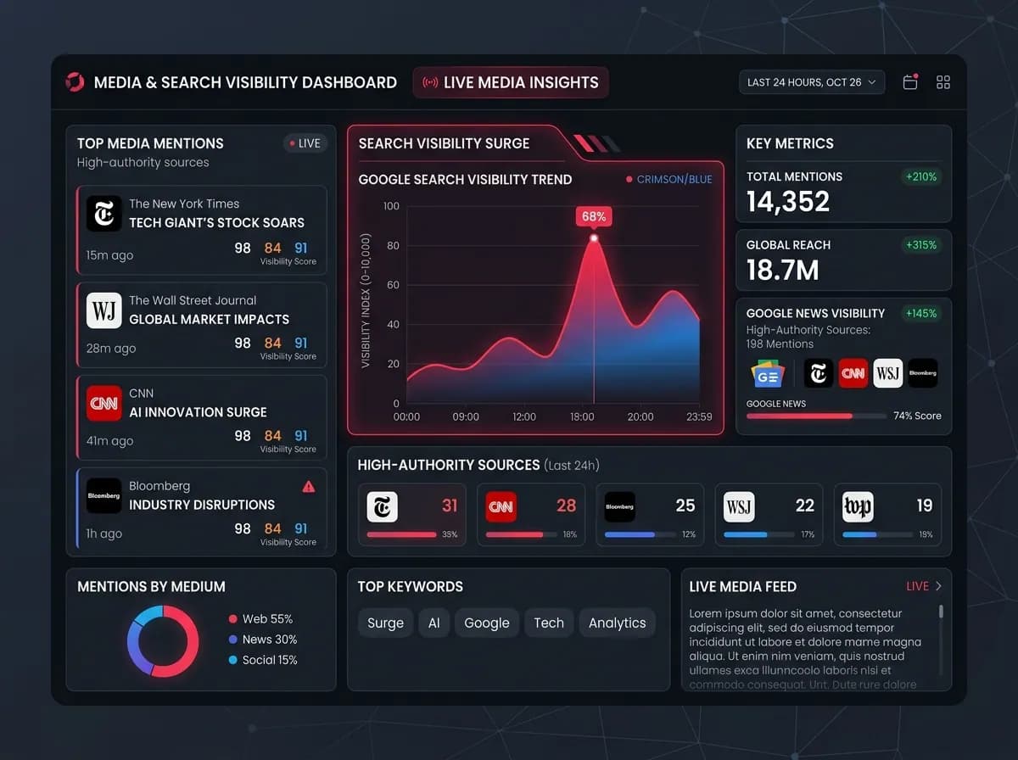1018x760 pixels.
Task: Click the Total Mentions value 14,352
Action: [788, 201]
